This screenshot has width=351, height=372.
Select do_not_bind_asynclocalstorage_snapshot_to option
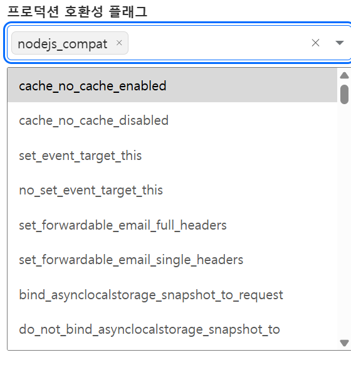[172, 329]
